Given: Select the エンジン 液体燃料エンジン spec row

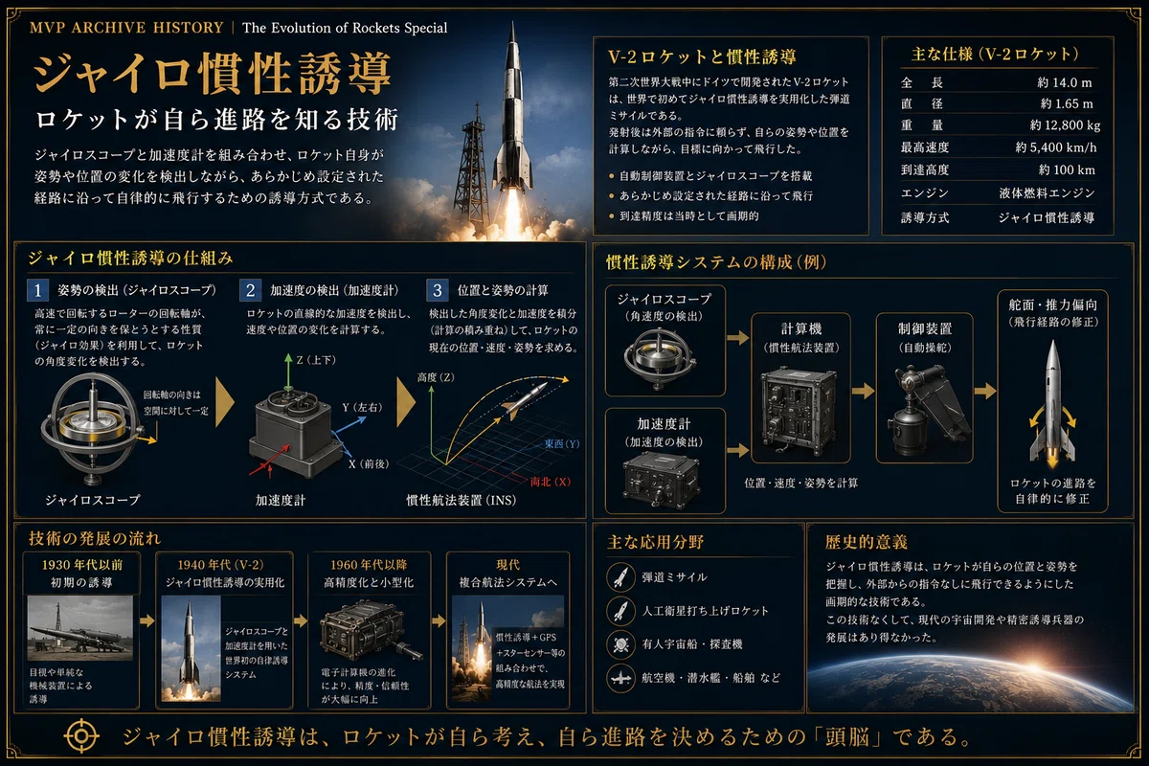Looking at the screenshot, I should coord(997,193).
